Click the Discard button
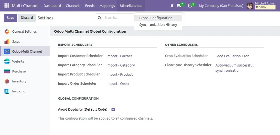 (27, 18)
